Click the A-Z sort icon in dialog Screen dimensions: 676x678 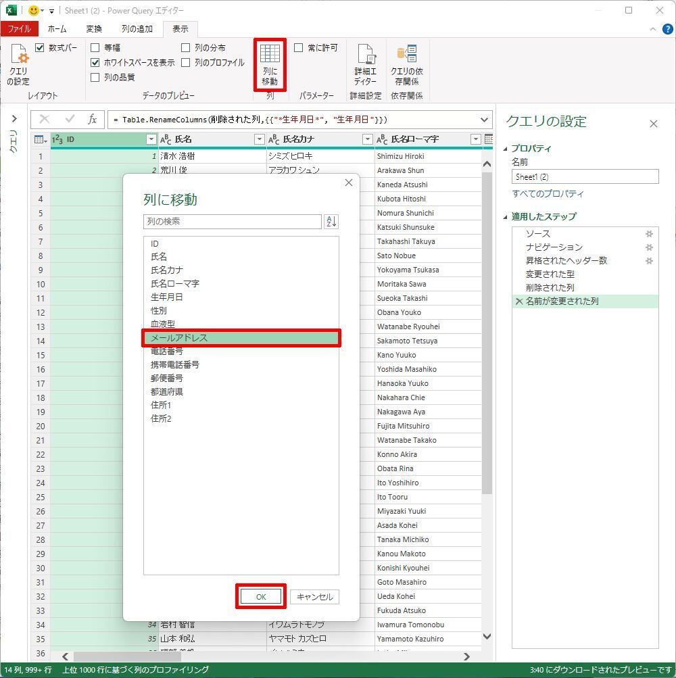(x=331, y=222)
